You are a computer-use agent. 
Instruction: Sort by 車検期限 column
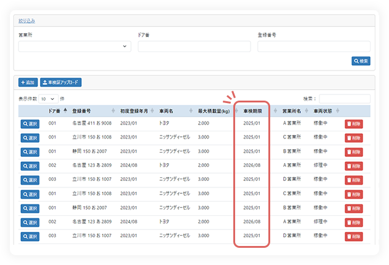(x=254, y=111)
